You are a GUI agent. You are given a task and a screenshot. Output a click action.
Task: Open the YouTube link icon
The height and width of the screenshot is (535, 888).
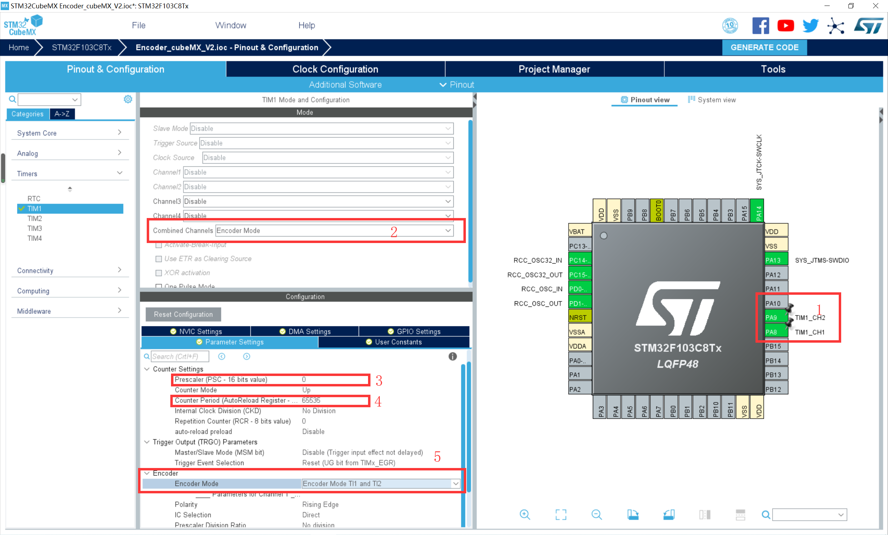pos(785,26)
